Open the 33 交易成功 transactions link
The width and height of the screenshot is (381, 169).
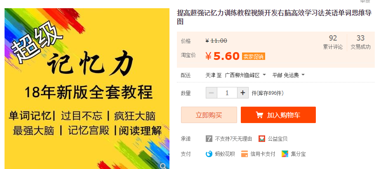click(360, 42)
